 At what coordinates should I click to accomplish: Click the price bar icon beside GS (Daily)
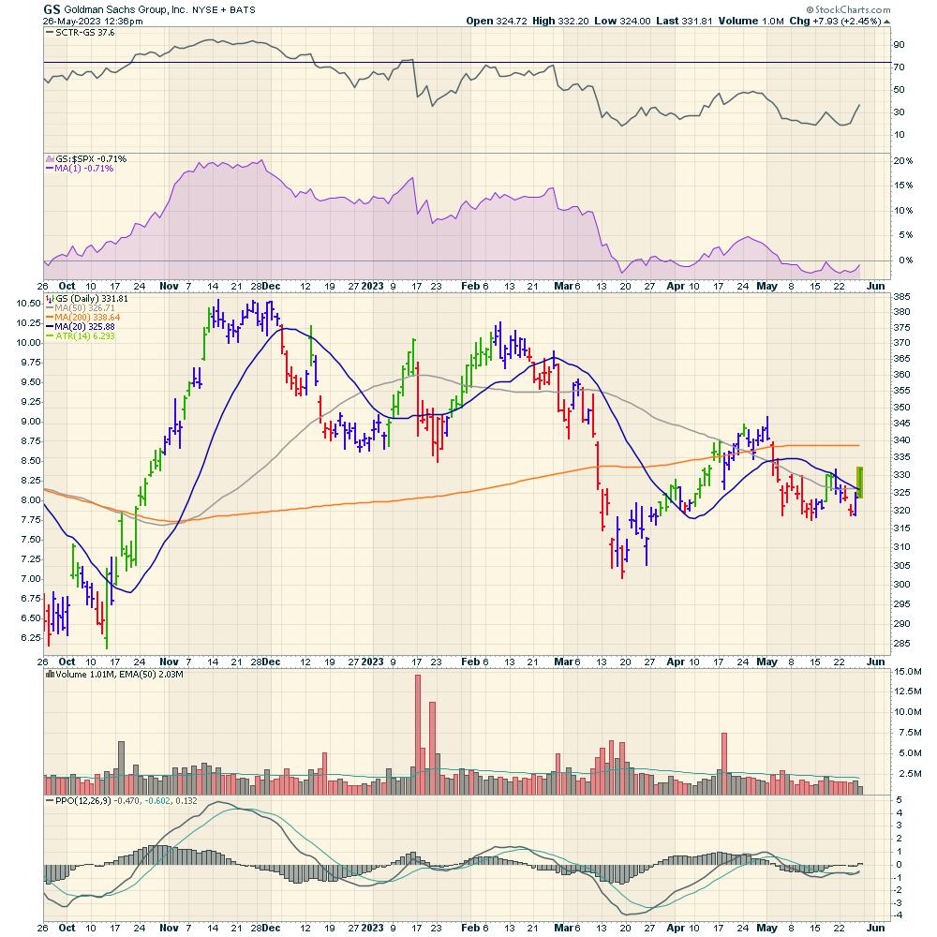pyautogui.click(x=49, y=298)
